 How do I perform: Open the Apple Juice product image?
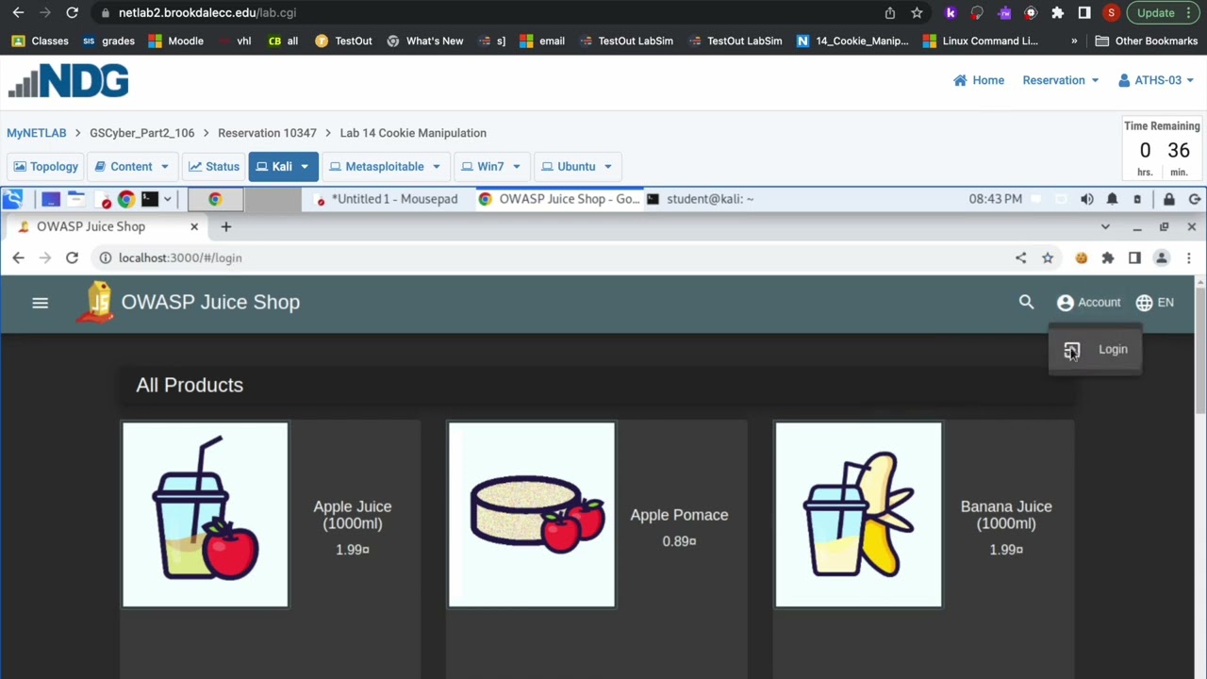[x=206, y=514]
